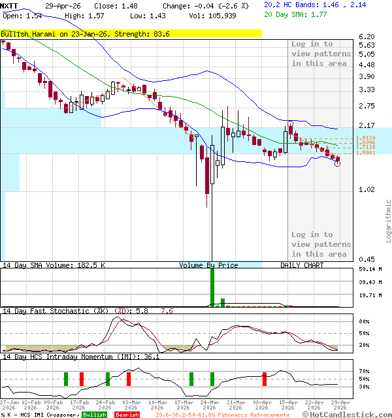Click the upper 'Log in to view patterns' text

coord(321,54)
